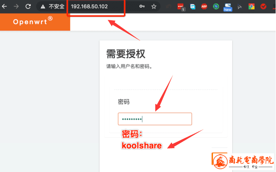Open the colorful download extension icon
The height and width of the screenshot is (172, 276).
(252, 6)
